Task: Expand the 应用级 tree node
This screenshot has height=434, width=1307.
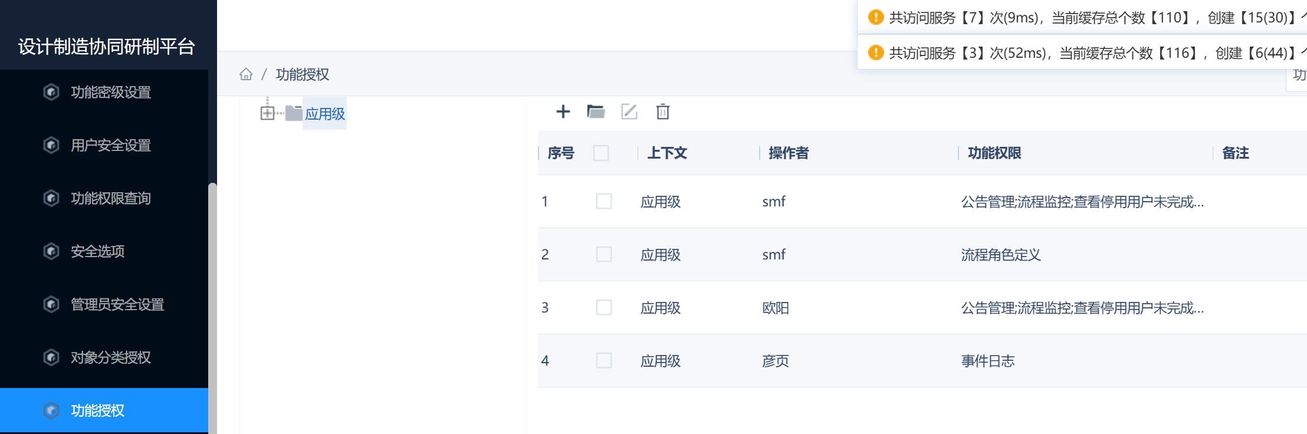Action: point(267,113)
